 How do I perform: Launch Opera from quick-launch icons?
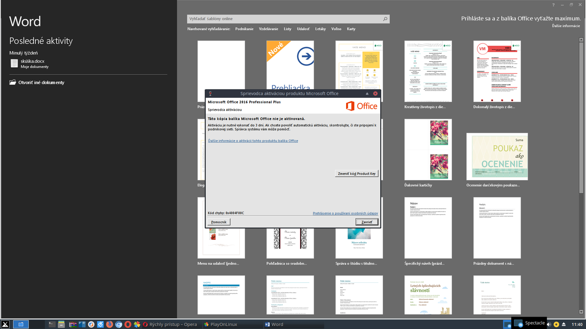[x=128, y=324]
